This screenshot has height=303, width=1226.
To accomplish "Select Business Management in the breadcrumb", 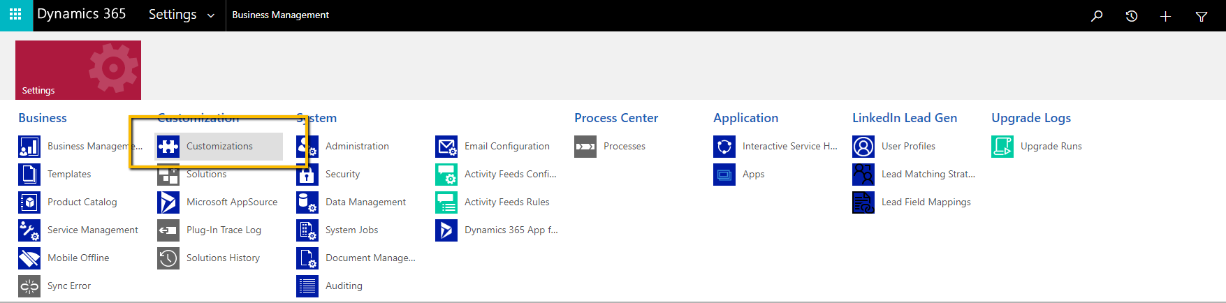I will click(280, 15).
